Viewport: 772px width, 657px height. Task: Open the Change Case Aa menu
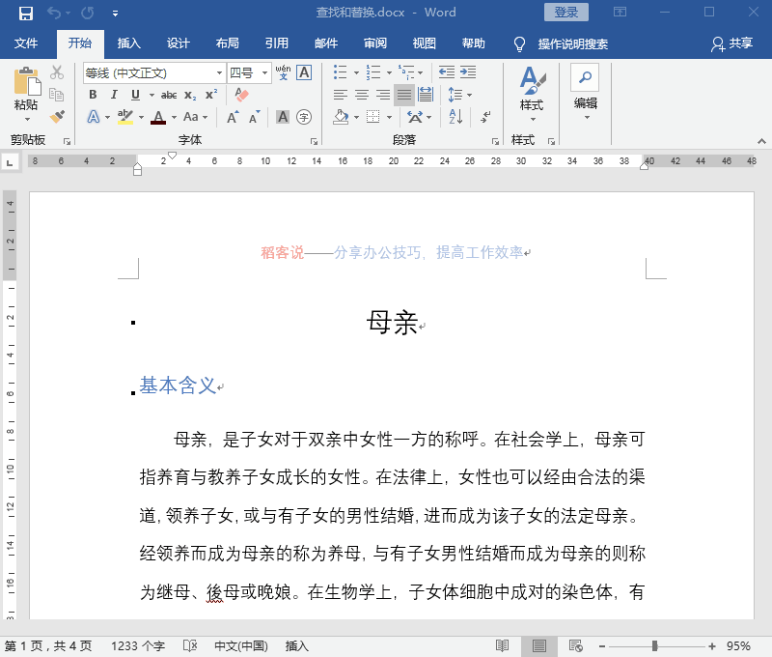pyautogui.click(x=195, y=117)
